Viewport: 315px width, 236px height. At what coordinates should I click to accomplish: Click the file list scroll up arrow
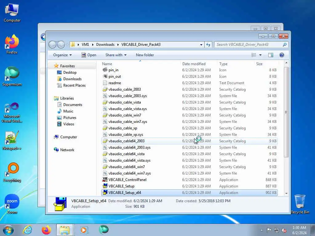click(x=286, y=63)
